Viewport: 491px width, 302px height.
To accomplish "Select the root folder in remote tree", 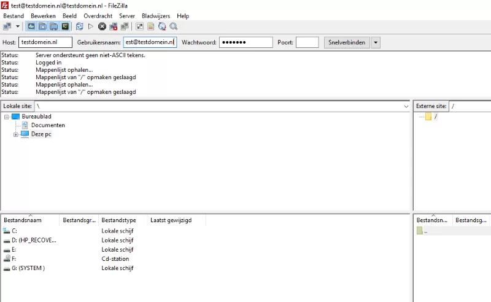I will pos(435,117).
